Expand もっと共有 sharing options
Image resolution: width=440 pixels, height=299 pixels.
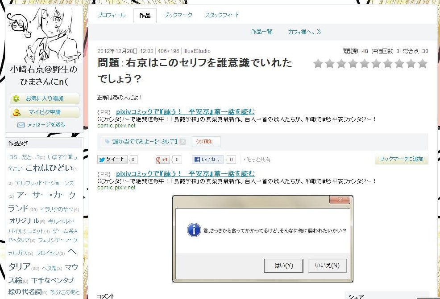(x=257, y=160)
